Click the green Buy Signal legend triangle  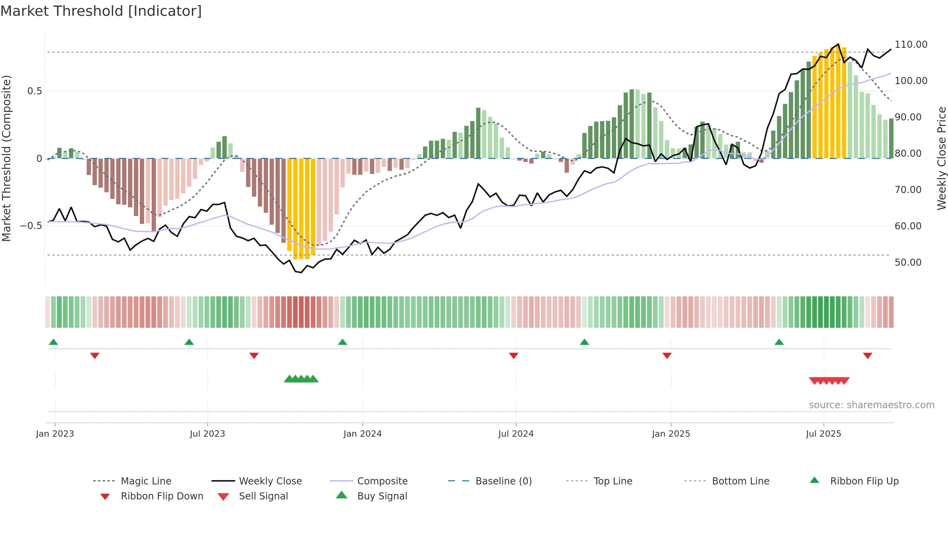coord(342,495)
